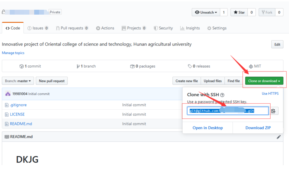Open the Pull requests tab

[72, 28]
